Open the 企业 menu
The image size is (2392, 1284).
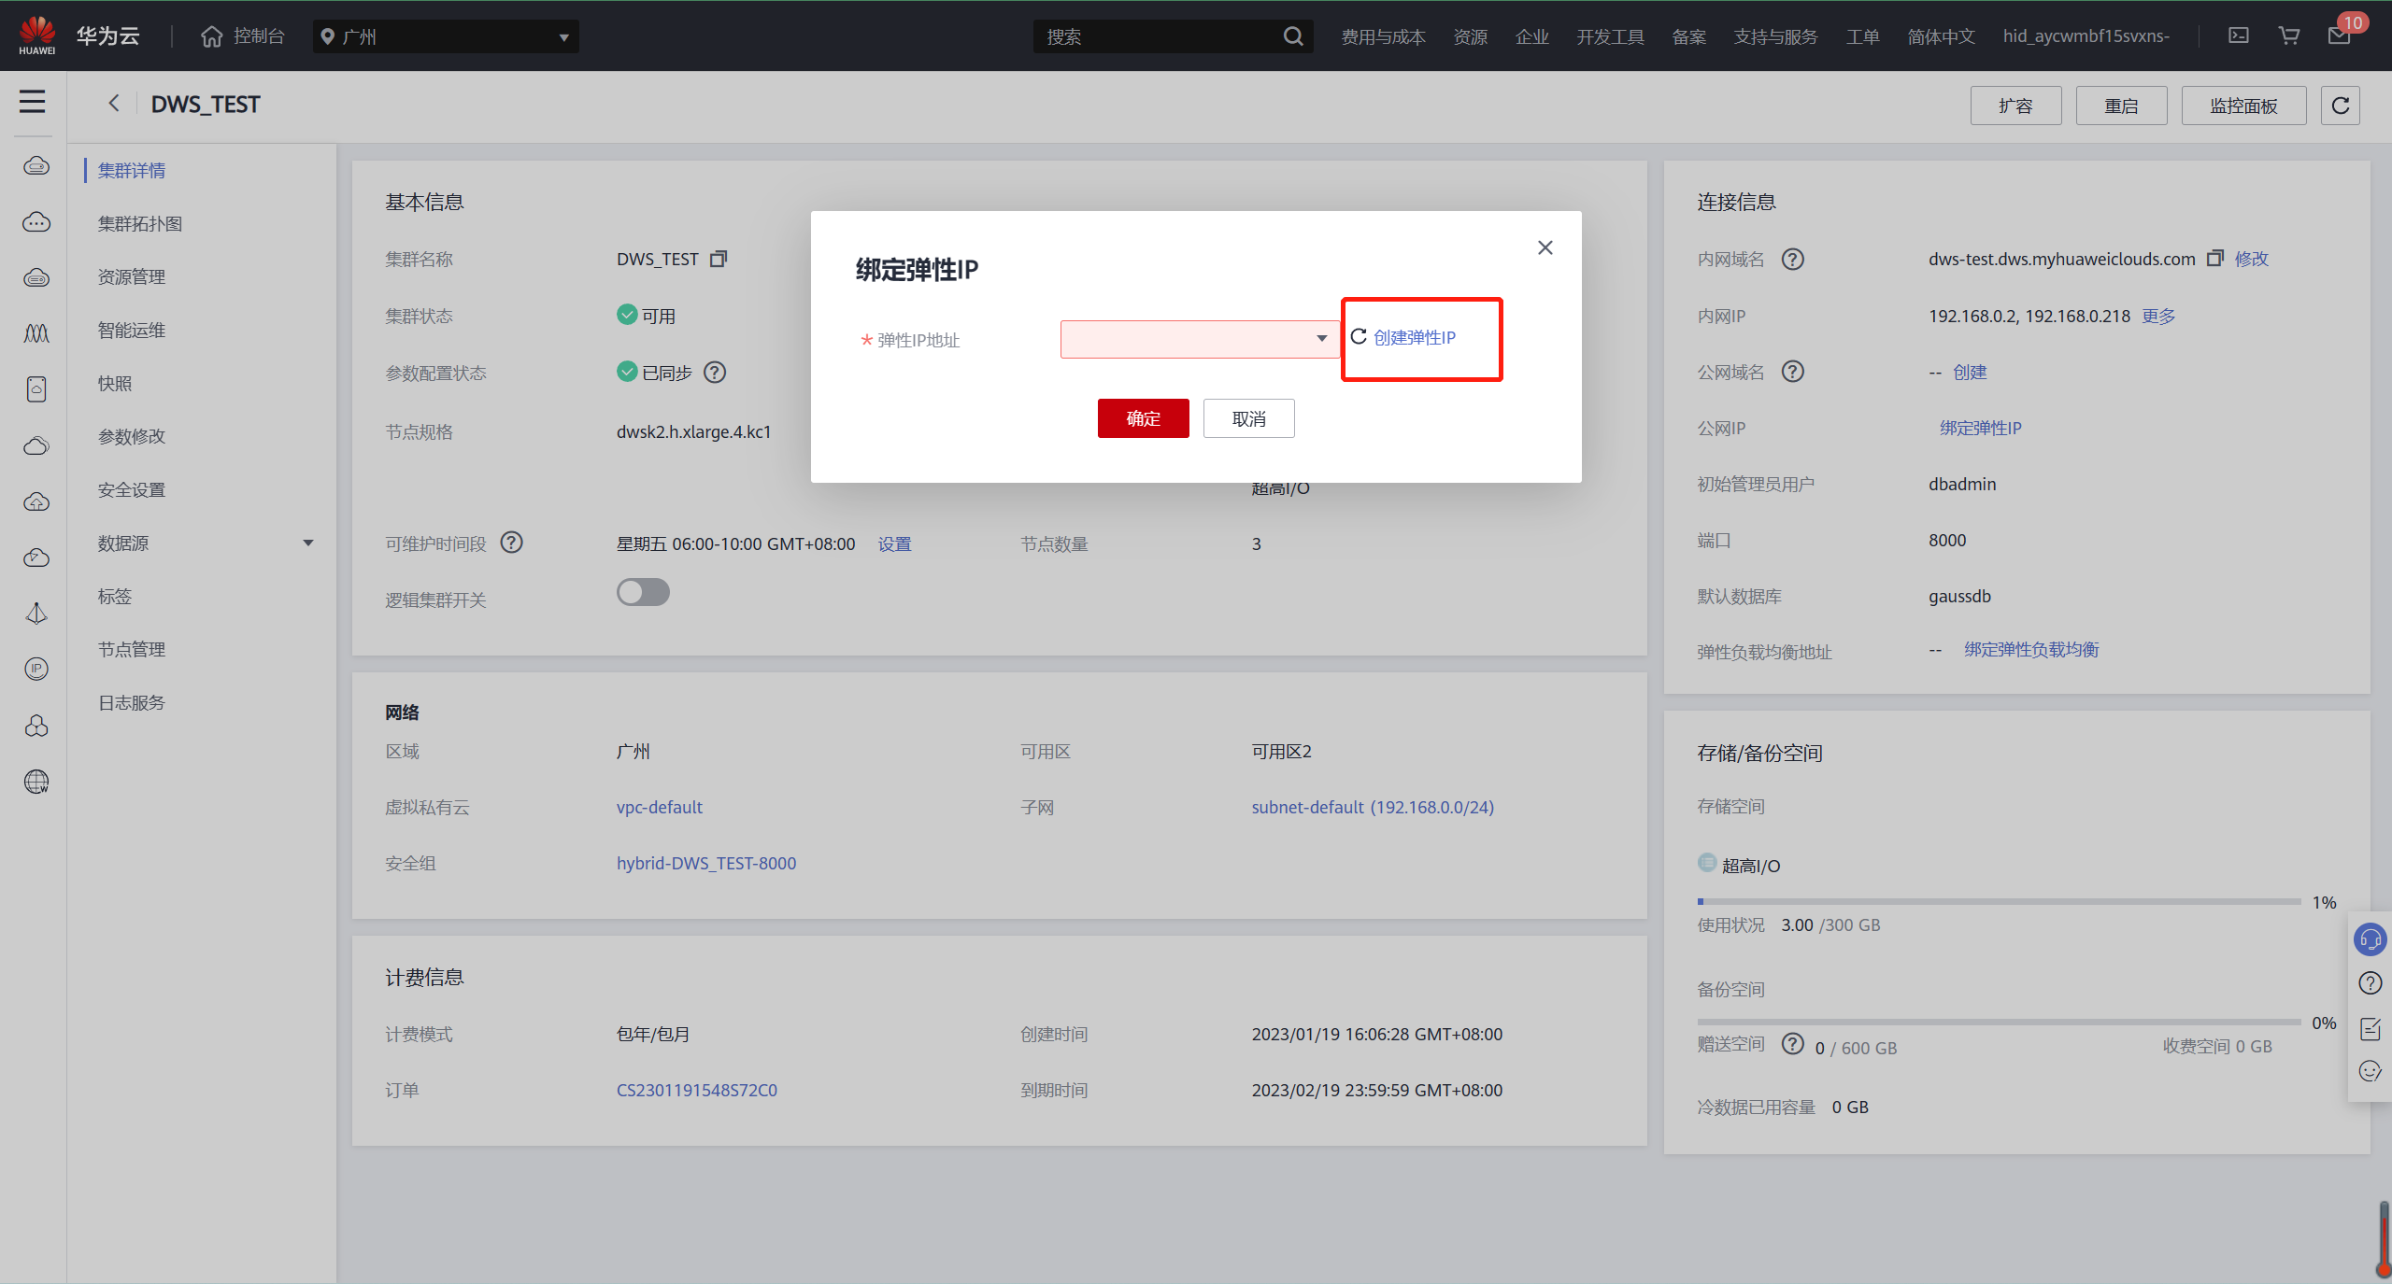point(1532,36)
